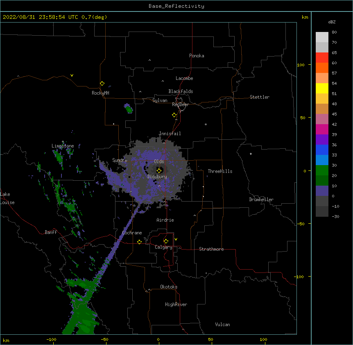353x345 pixels.
Task: Click the Blackfalds city label
Action: tap(181, 91)
